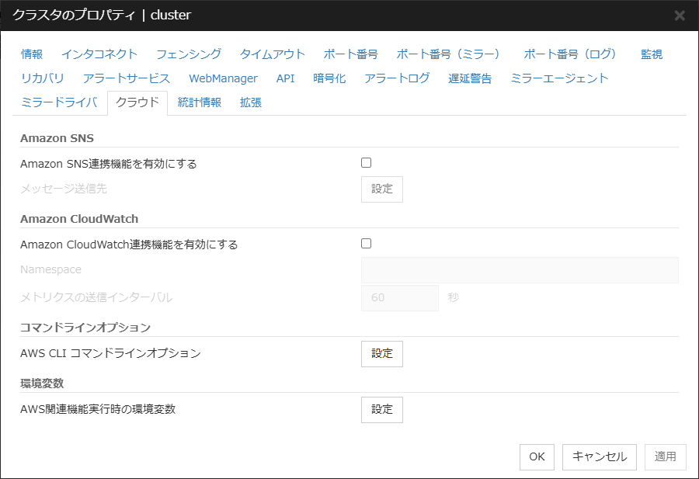
Task: Open the アラートサービス tab
Action: pos(127,78)
